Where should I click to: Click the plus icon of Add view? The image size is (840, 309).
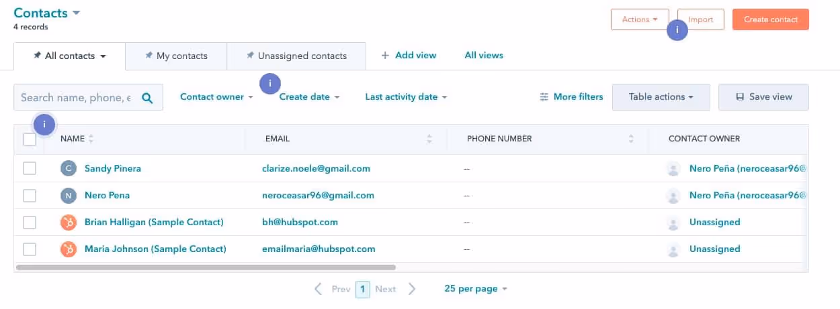point(385,56)
